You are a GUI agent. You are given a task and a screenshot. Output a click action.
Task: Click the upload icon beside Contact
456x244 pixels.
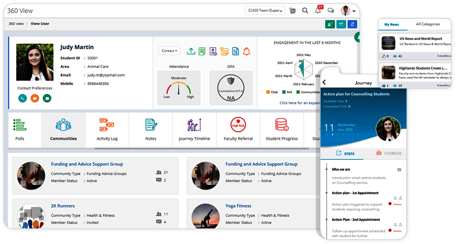(x=191, y=51)
